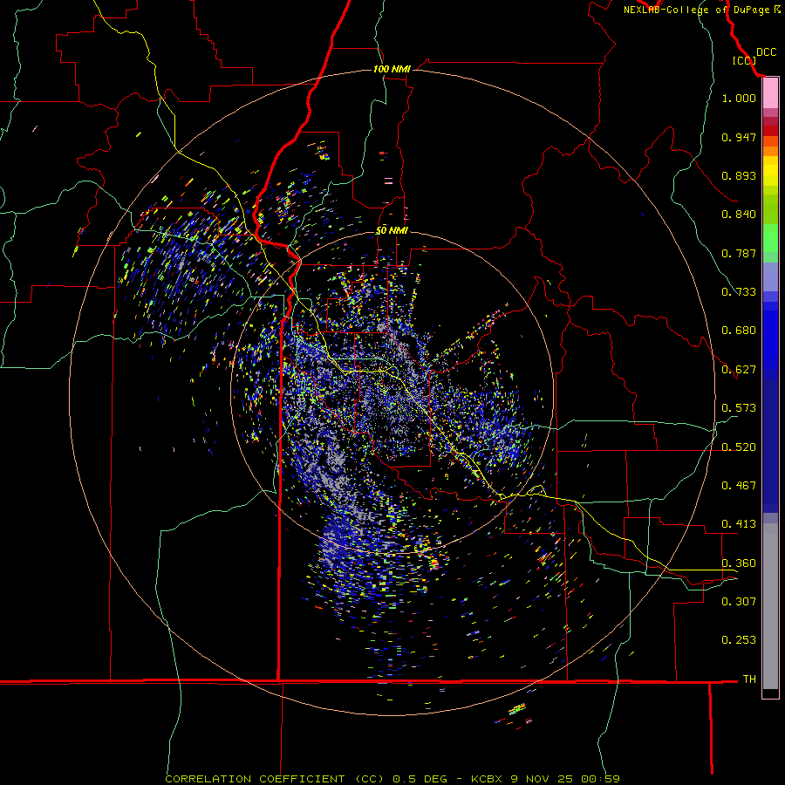785x785 pixels.
Task: Pick the bright green segment of the scale
Action: tap(770, 238)
